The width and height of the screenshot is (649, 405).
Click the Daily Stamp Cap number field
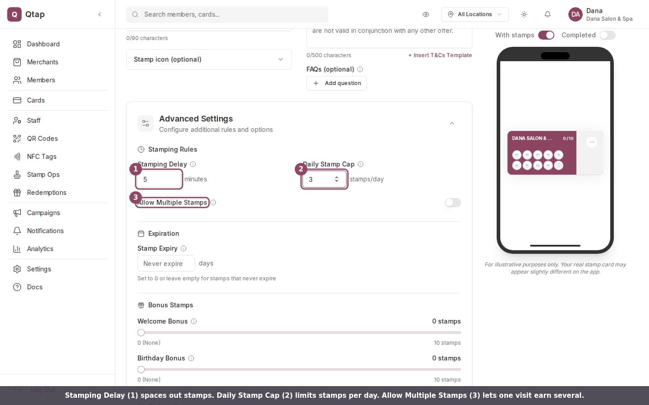click(x=324, y=179)
